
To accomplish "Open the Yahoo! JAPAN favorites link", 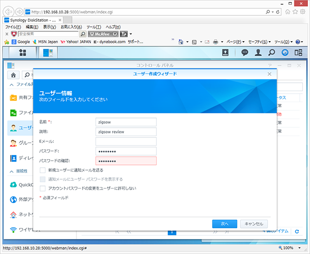I will point(76,42).
